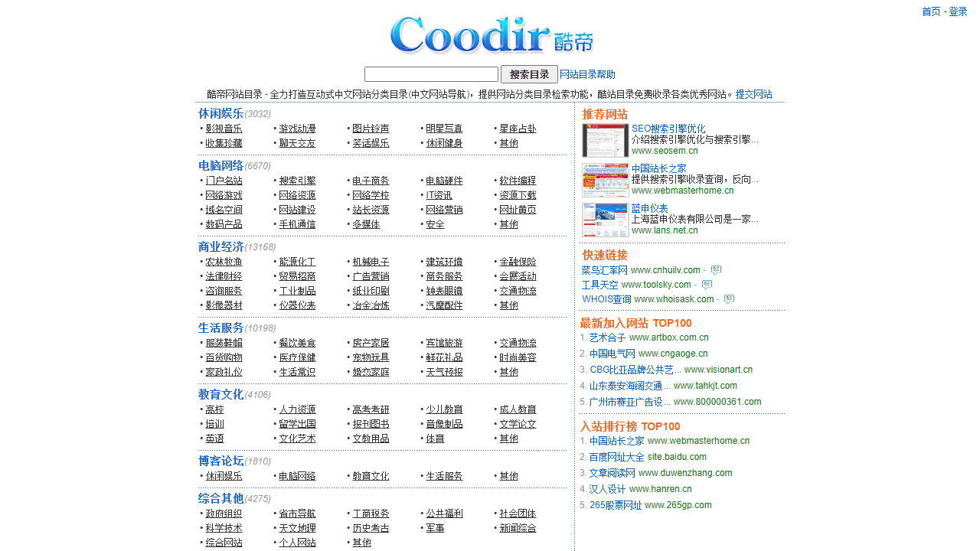Viewport: 980px width, 551px height.
Task: Open the 休闲娱乐 main category heading
Action: [x=220, y=113]
